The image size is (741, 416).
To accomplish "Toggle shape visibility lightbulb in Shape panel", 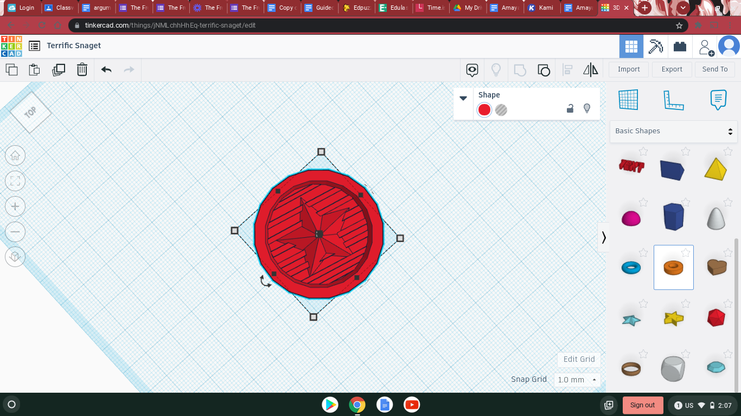I will click(x=587, y=109).
